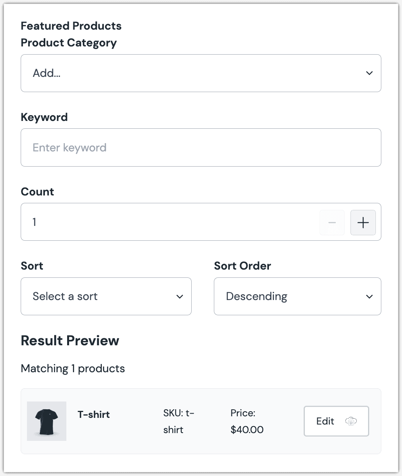Open the Sort Order dropdown showing Descending
This screenshot has height=476, width=402.
[297, 297]
